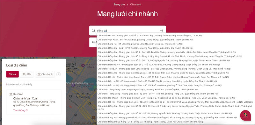The width and height of the screenshot is (255, 125).
Task: Choose suggestion Chi nhánh Hà Thành - Kim Liên
Action: (166, 98)
